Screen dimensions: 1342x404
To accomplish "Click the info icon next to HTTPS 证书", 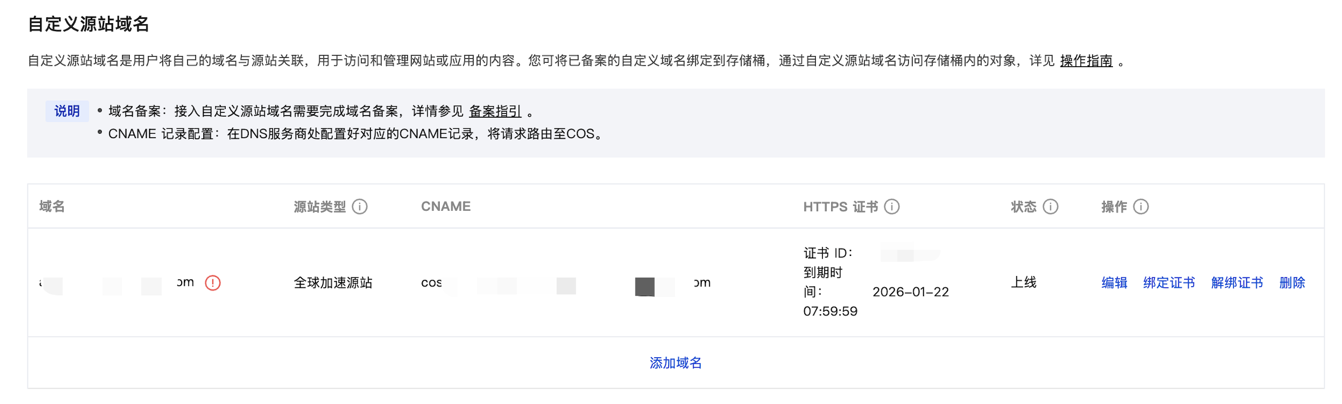I will [892, 207].
